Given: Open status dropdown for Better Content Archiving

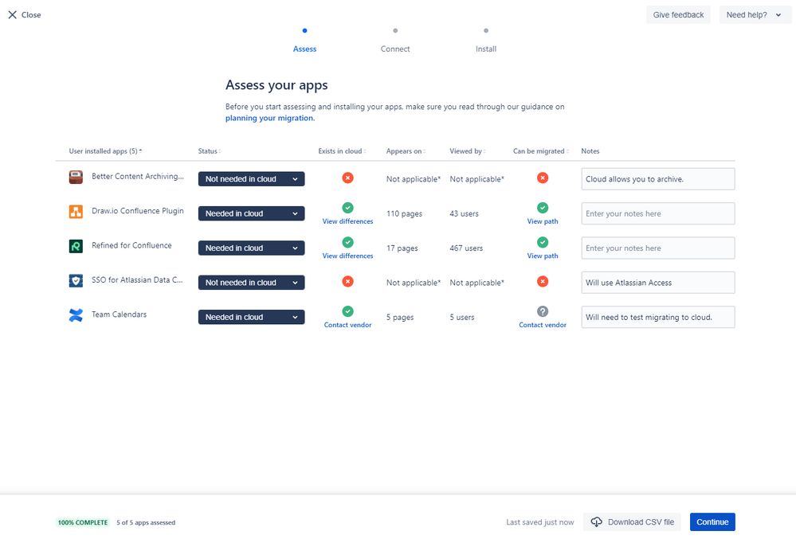Looking at the screenshot, I should click(x=251, y=179).
